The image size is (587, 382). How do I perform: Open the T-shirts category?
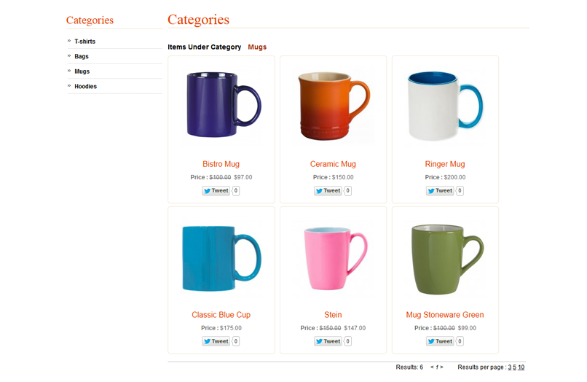click(84, 42)
